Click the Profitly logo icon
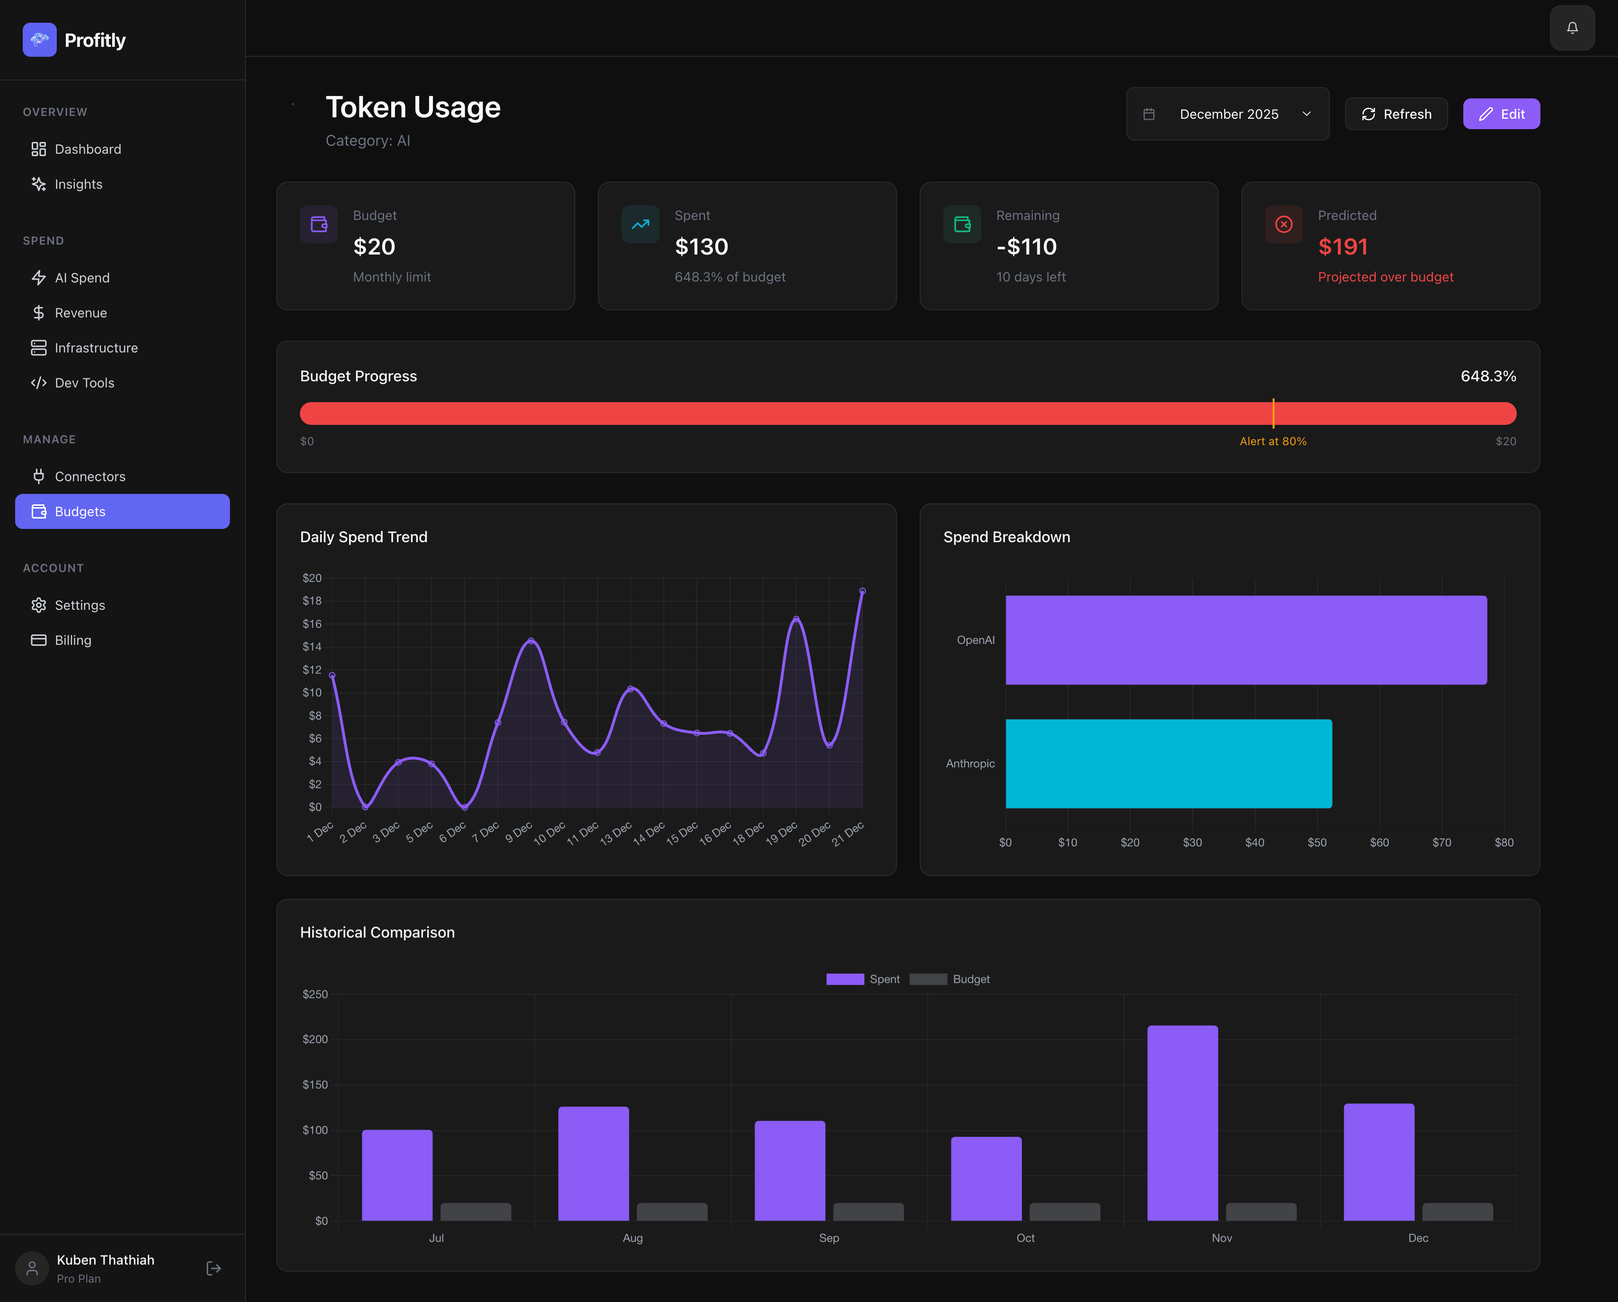Viewport: 1618px width, 1302px height. [40, 40]
